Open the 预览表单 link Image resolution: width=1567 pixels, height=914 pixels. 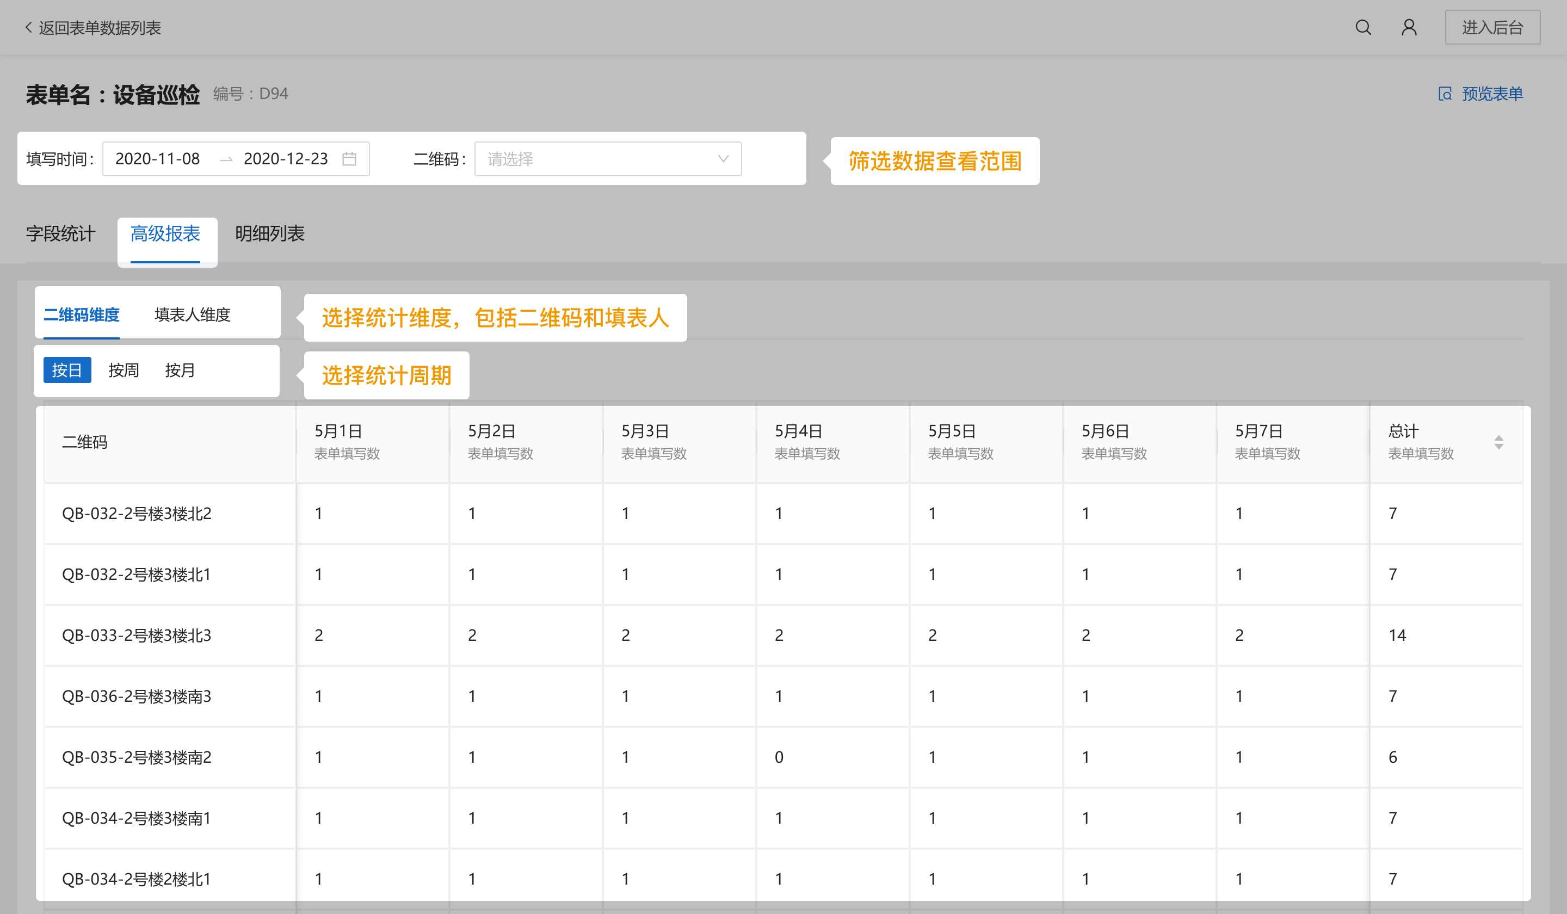click(1492, 94)
